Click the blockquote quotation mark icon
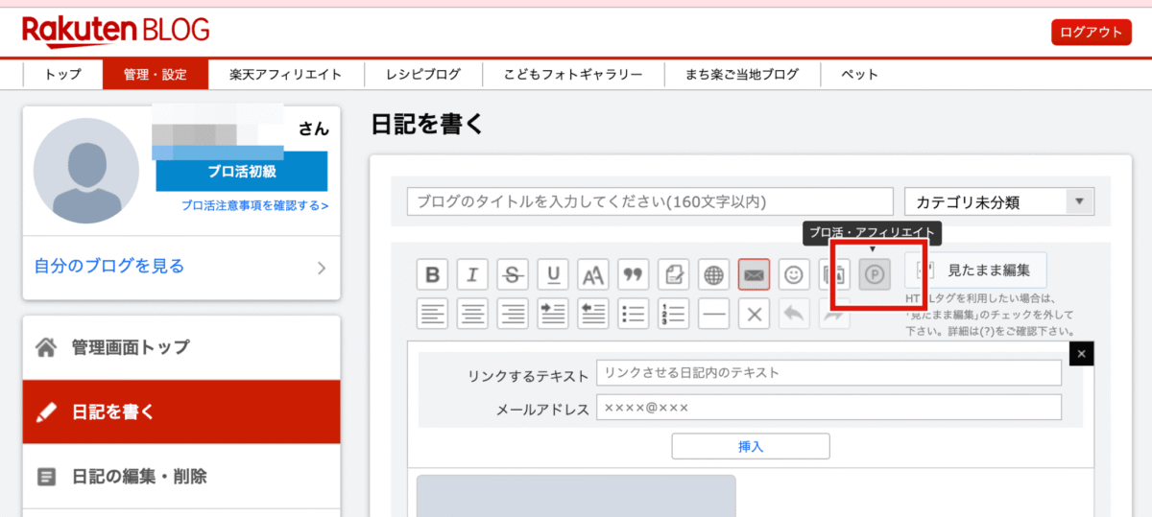The width and height of the screenshot is (1152, 517). [634, 275]
